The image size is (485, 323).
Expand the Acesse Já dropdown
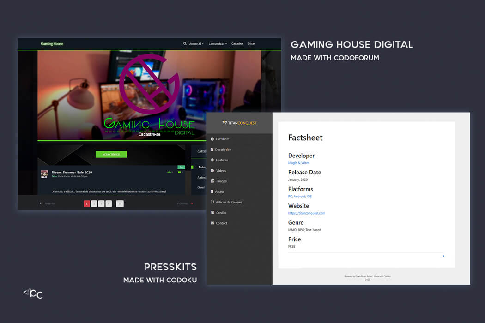(x=196, y=43)
